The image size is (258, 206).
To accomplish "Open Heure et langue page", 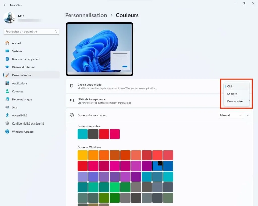I will 31,99.
